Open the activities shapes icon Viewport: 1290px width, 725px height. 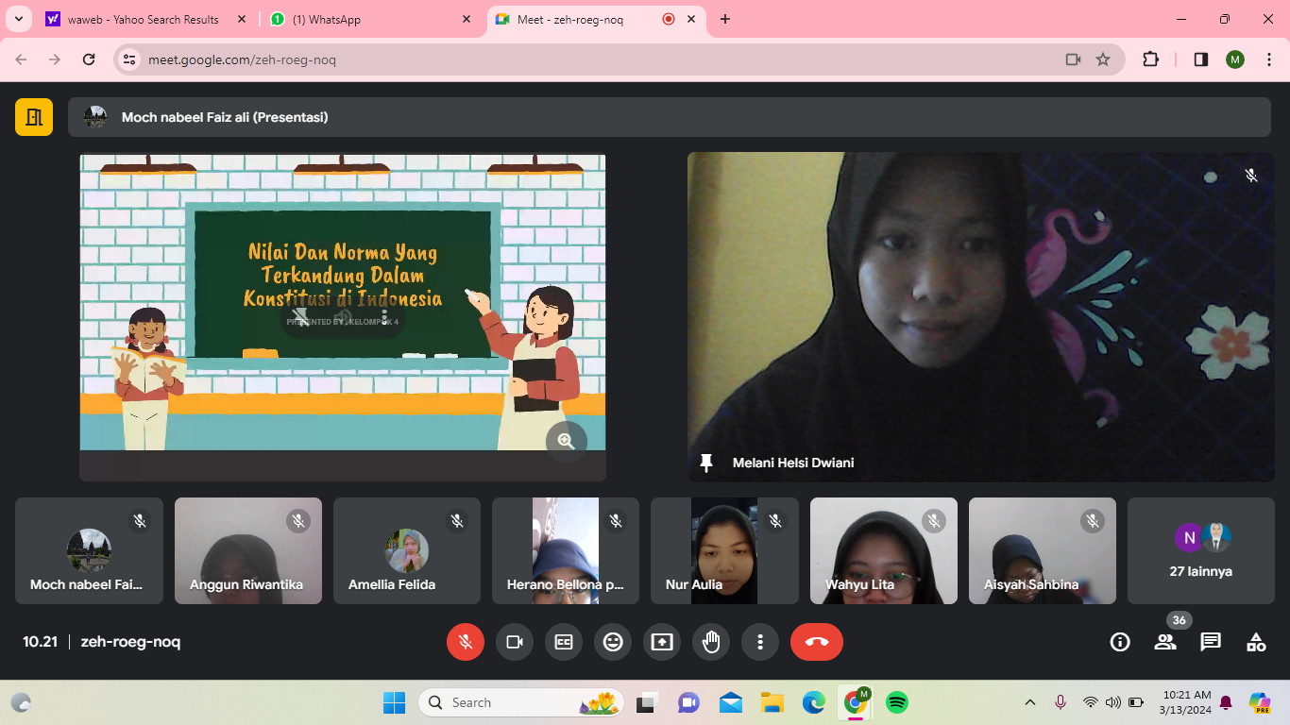coord(1256,642)
